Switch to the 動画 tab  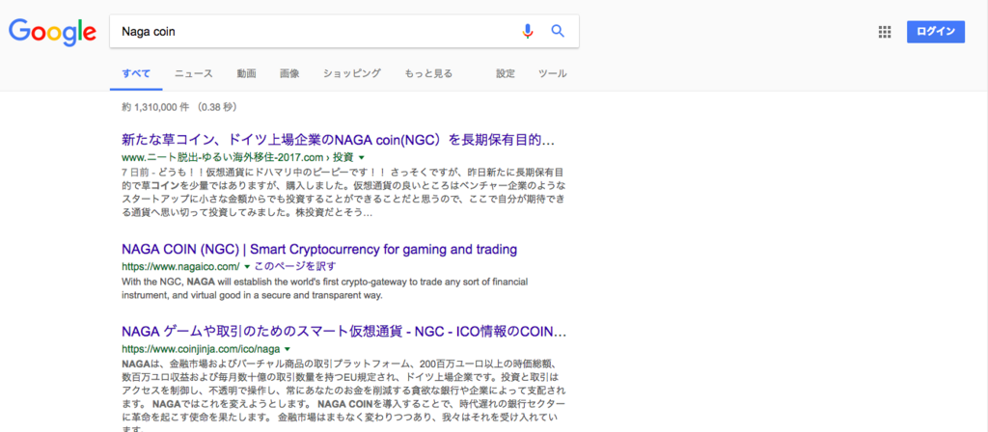coord(246,73)
